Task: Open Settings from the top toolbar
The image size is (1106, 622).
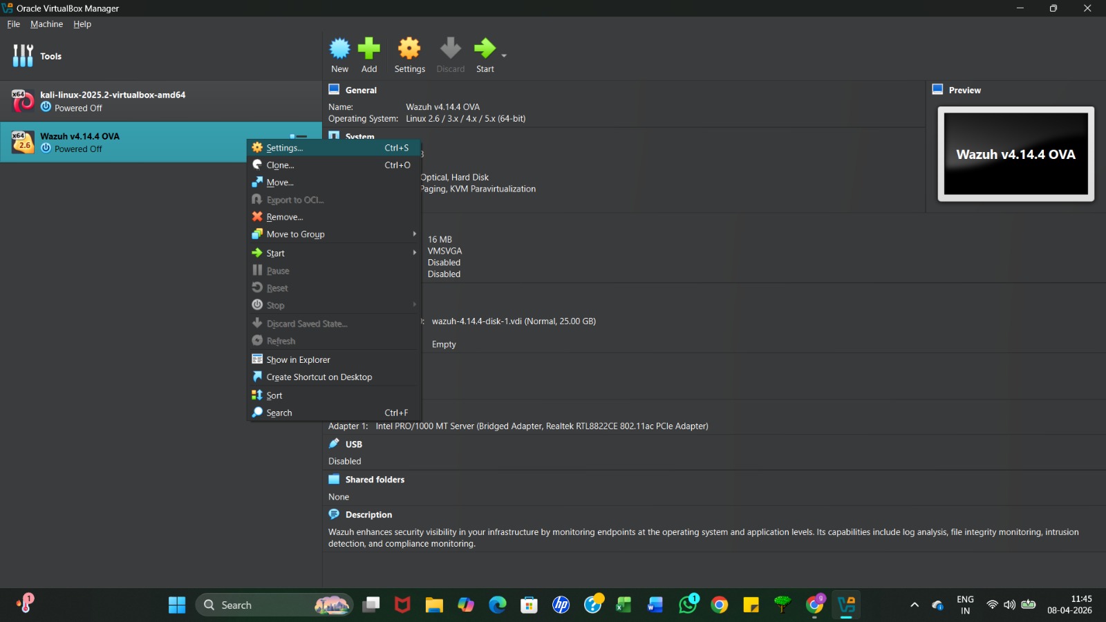Action: click(x=409, y=55)
